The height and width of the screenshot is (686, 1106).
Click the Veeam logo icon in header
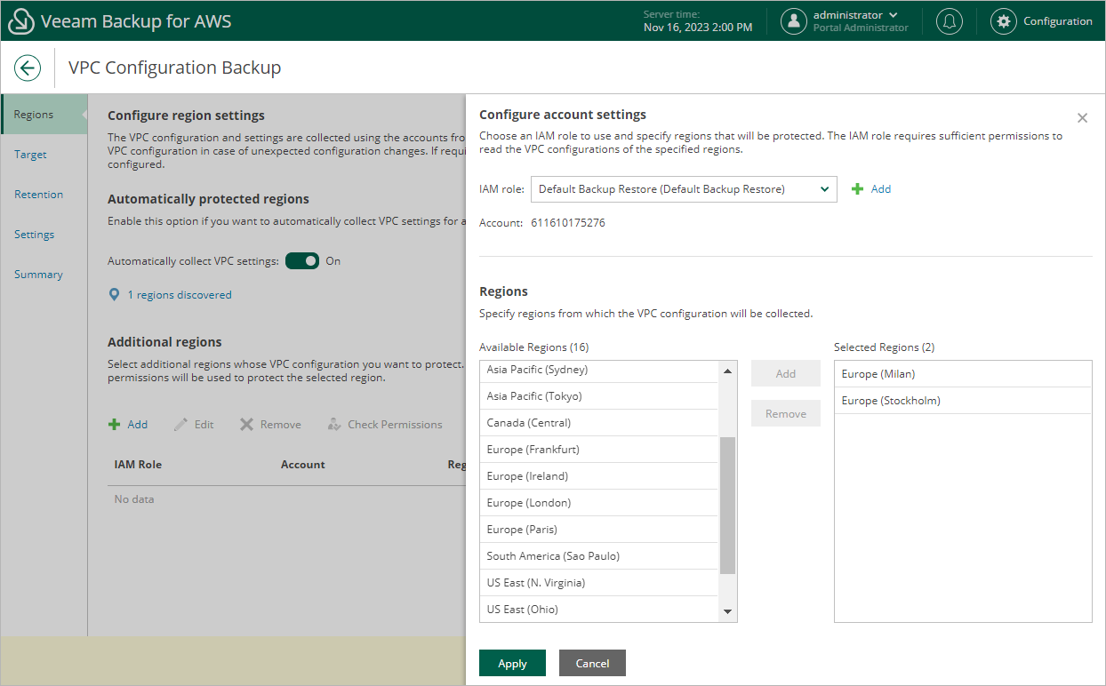tap(20, 21)
